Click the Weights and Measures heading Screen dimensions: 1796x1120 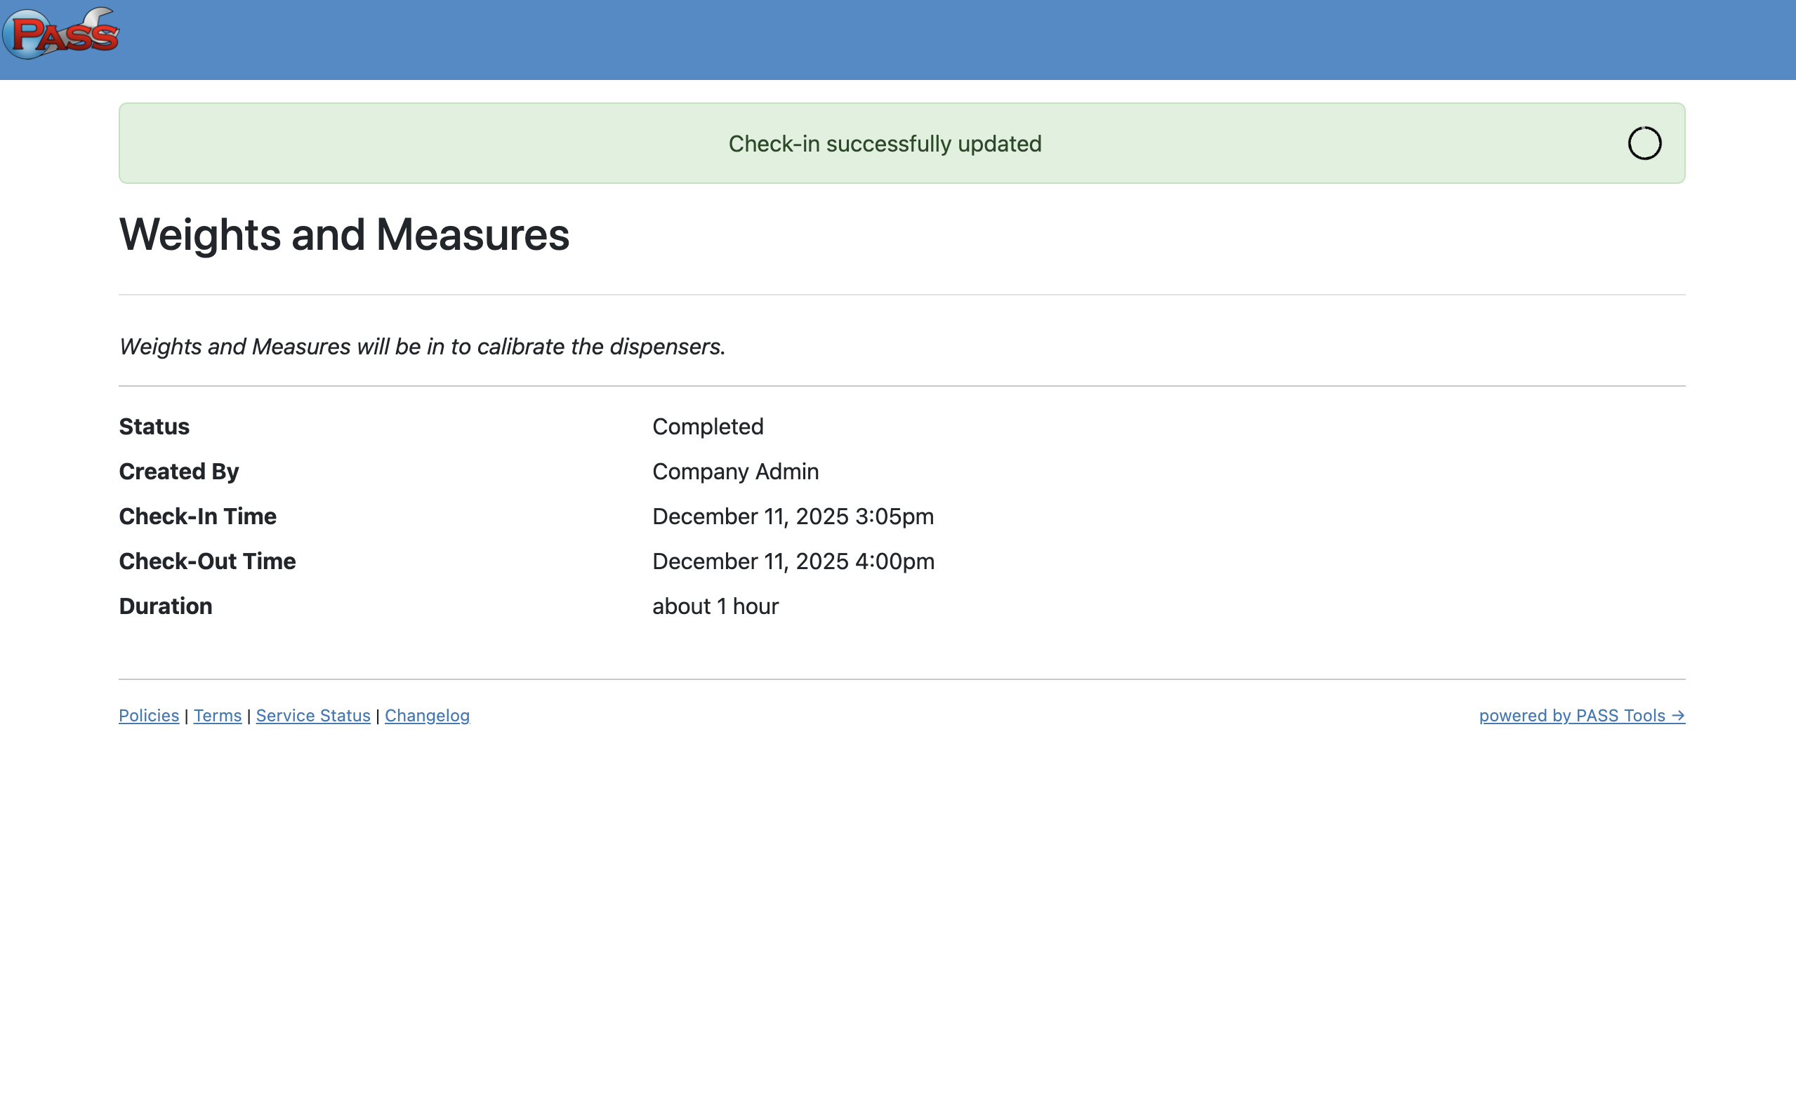[x=344, y=235]
